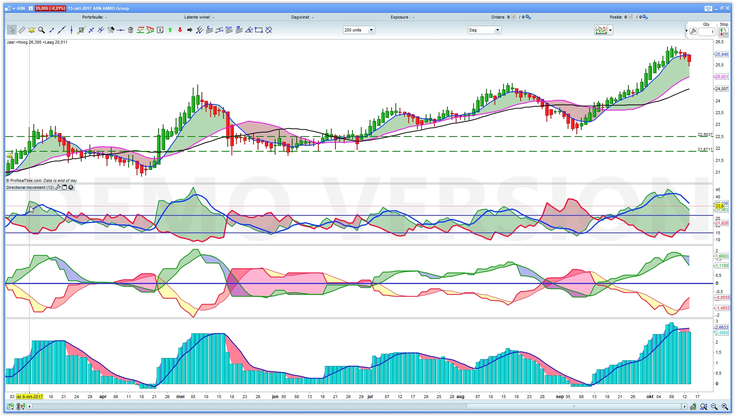This screenshot has width=735, height=416.
Task: Open Directional movement indicator settings wrench
Action: (58, 187)
